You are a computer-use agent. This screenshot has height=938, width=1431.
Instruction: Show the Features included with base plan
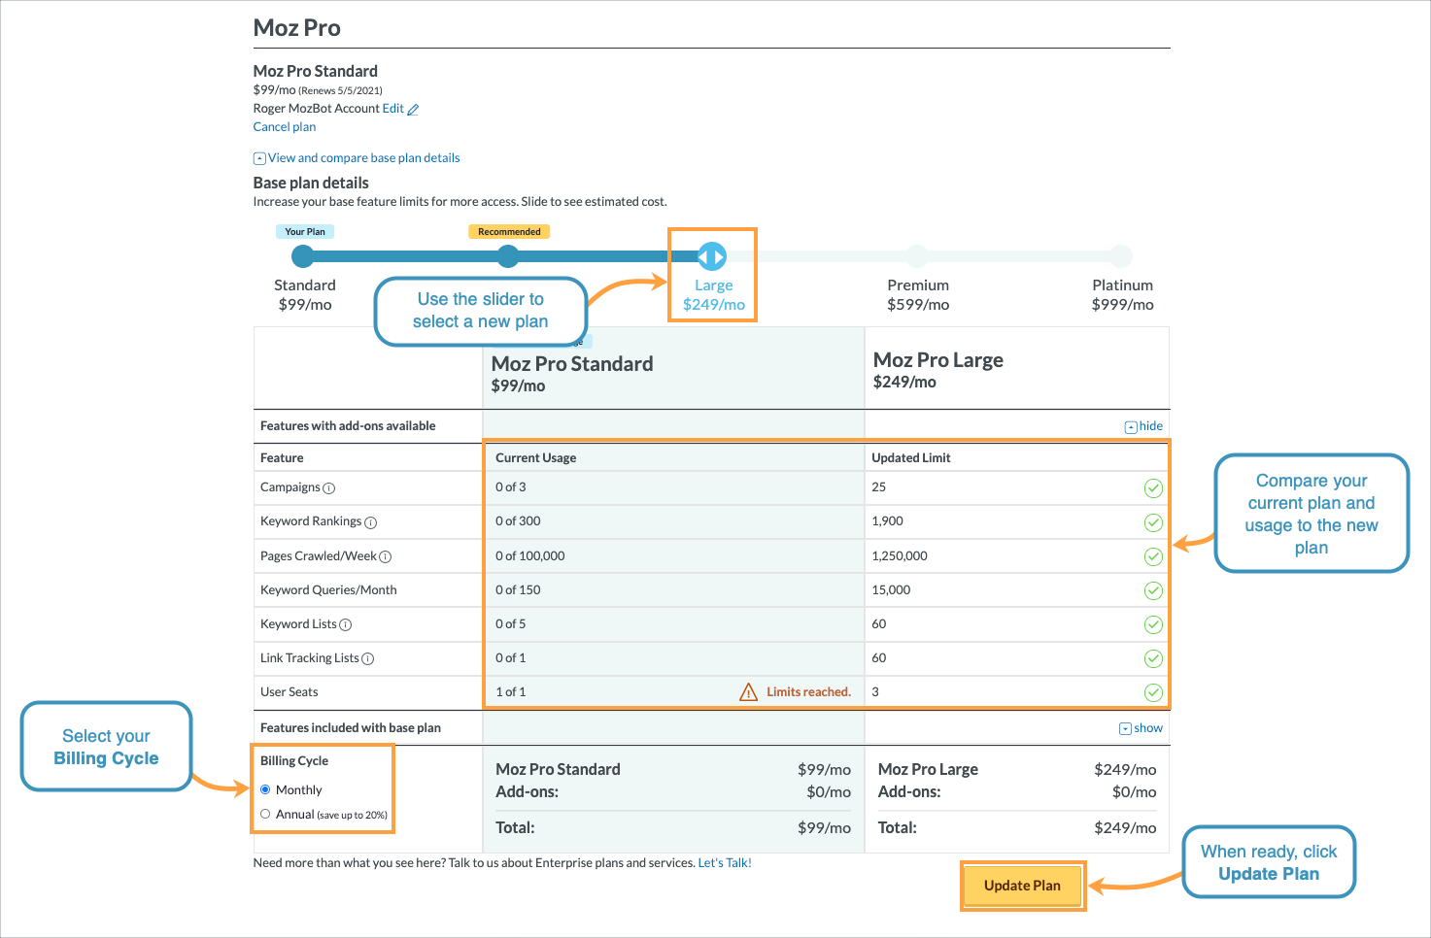(1140, 727)
